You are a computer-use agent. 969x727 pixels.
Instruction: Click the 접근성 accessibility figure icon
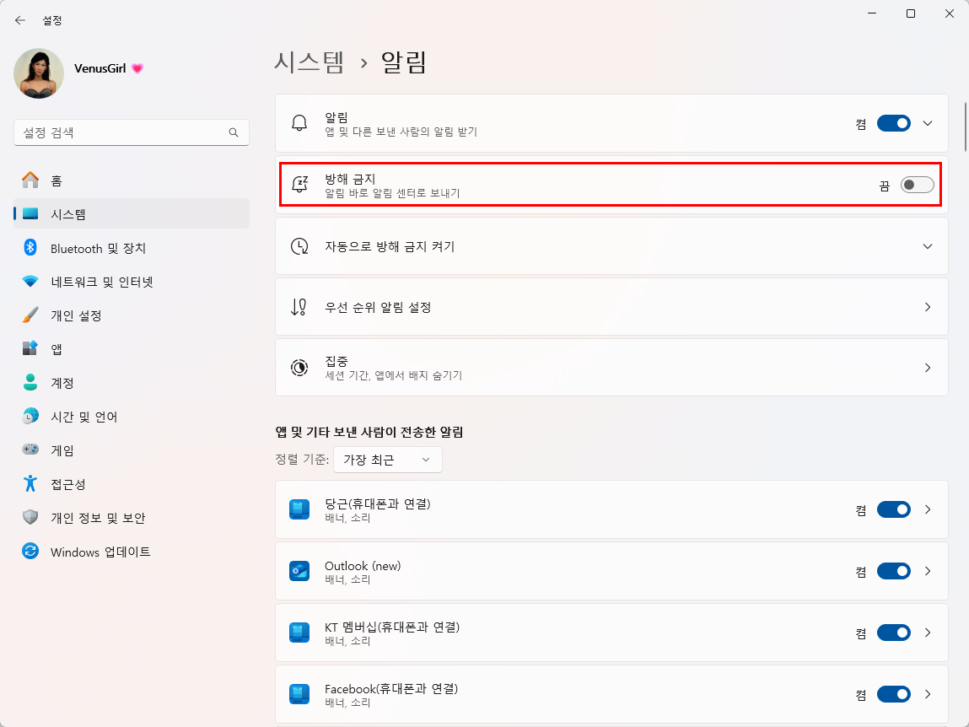click(x=30, y=483)
